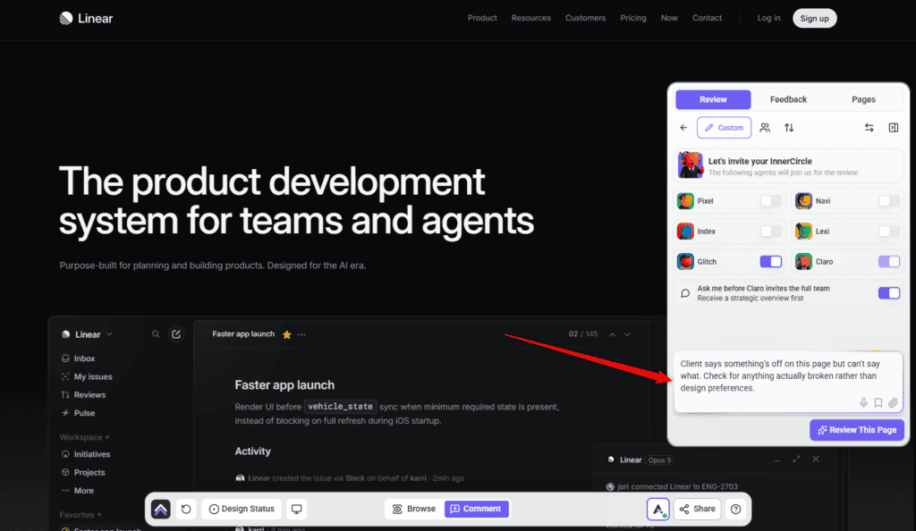Click the Sign up button
Screen dimensions: 916x531
click(x=814, y=18)
